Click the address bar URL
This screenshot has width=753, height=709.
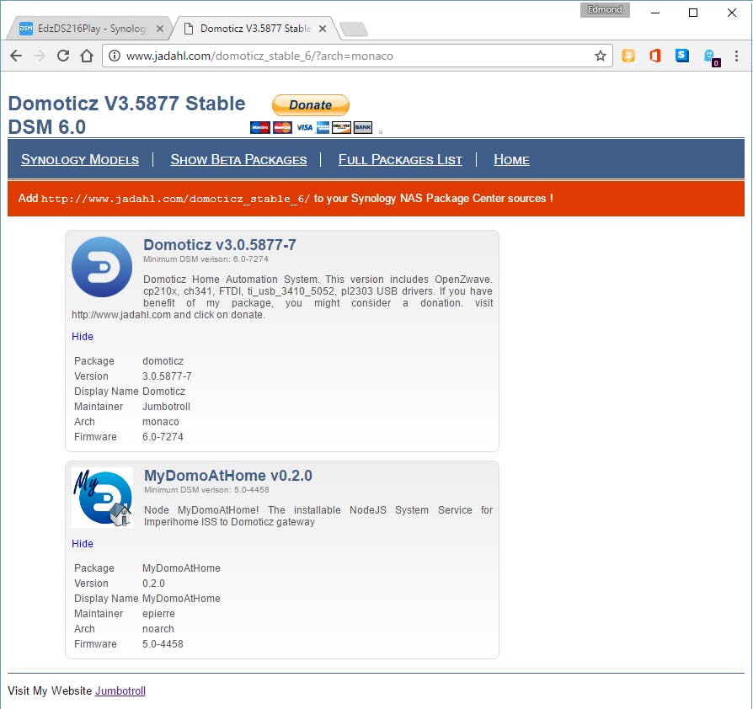tap(259, 56)
